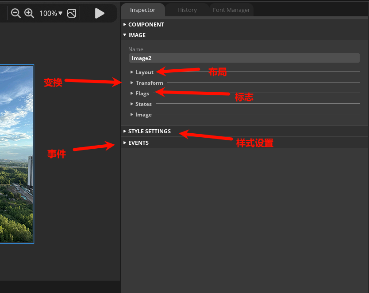
Task: Zoom out the canvas view
Action: click(x=16, y=13)
